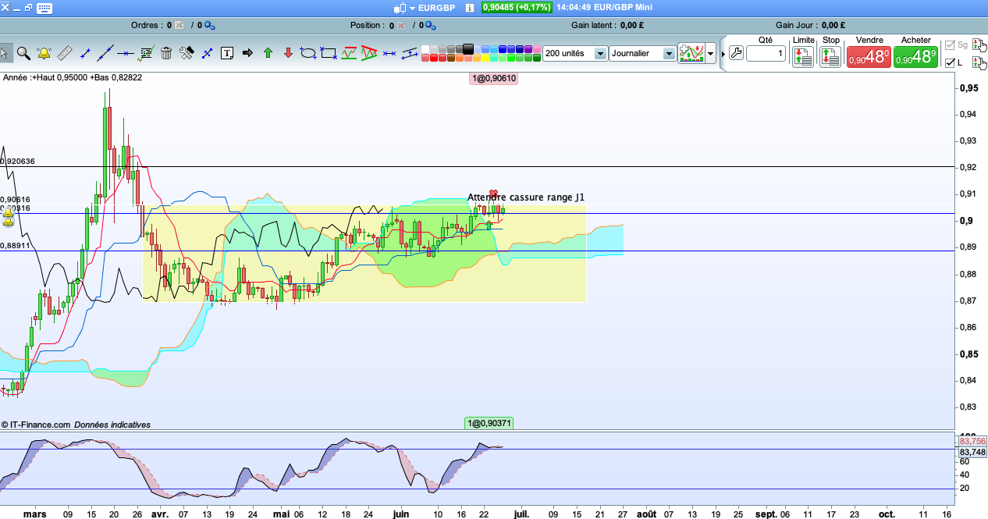Click the Limite order button
Image resolution: width=988 pixels, height=519 pixels.
point(802,56)
